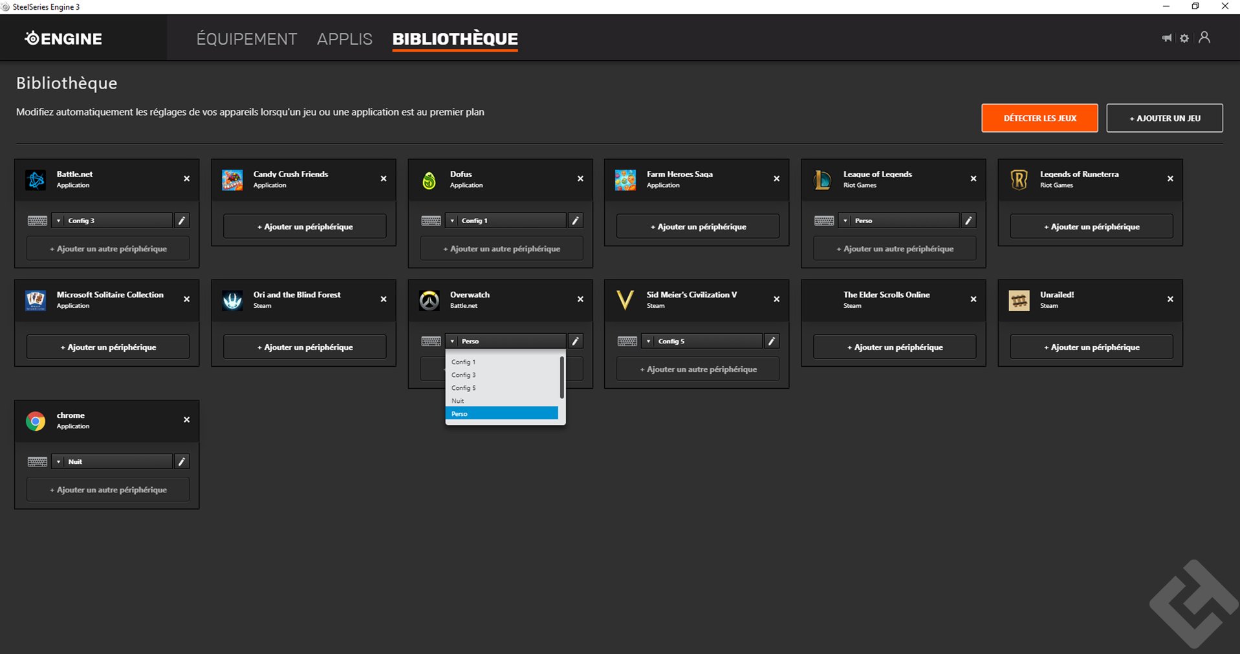Image resolution: width=1240 pixels, height=654 pixels.
Task: Click the League of Legends logo
Action: [822, 180]
